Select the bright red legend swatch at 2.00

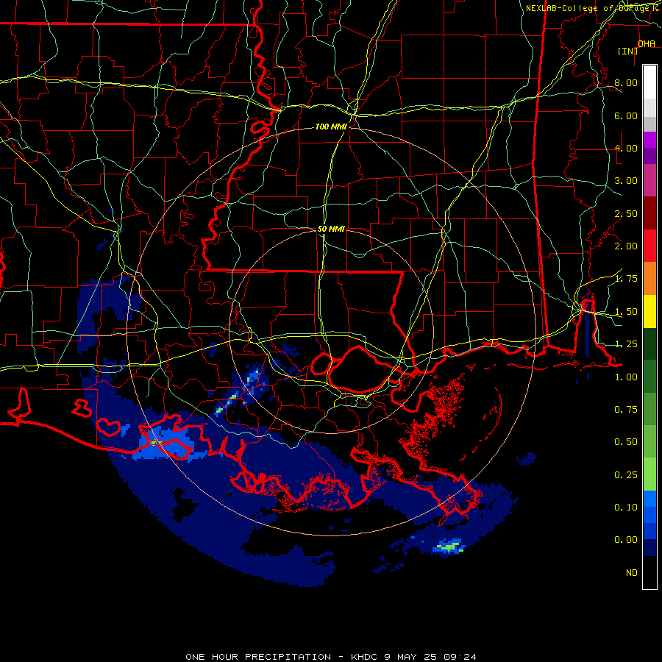(x=649, y=246)
